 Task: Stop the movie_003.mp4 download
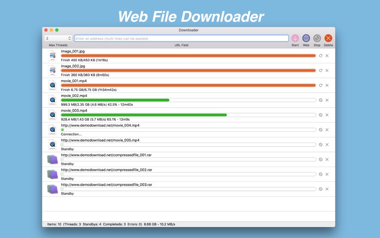[321, 115]
